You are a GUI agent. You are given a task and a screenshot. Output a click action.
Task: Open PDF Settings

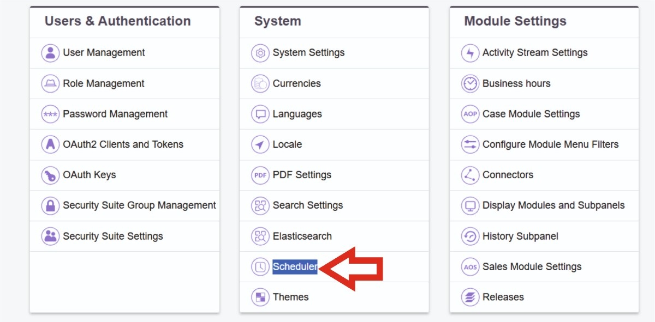pyautogui.click(x=302, y=175)
